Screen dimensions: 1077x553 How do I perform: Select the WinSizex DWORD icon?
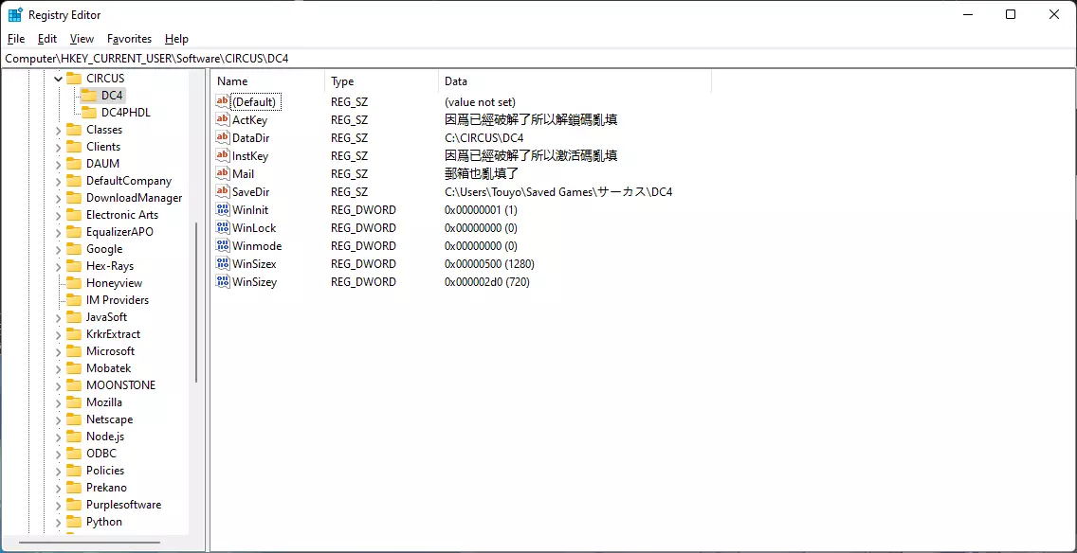coord(223,264)
